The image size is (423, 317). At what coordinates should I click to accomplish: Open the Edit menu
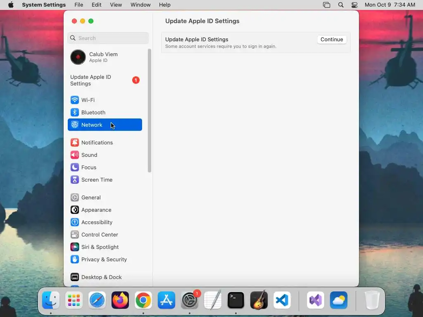coord(96,5)
